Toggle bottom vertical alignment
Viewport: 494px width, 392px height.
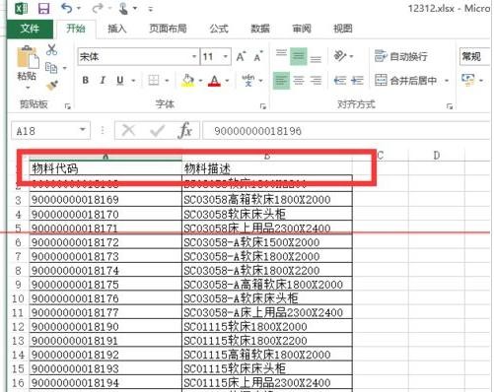pyautogui.click(x=316, y=58)
